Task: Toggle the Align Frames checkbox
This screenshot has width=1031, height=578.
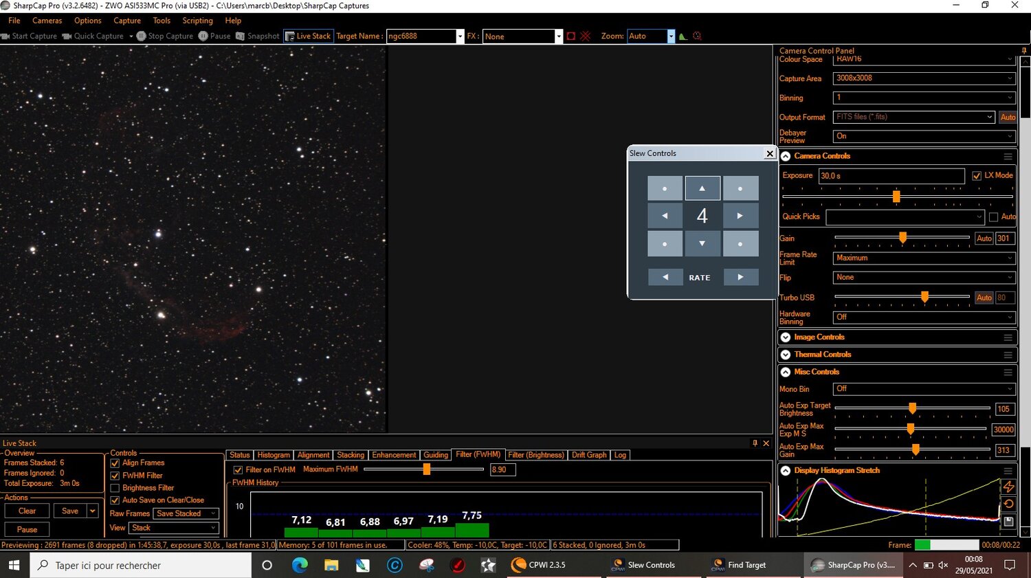Action: pos(115,463)
